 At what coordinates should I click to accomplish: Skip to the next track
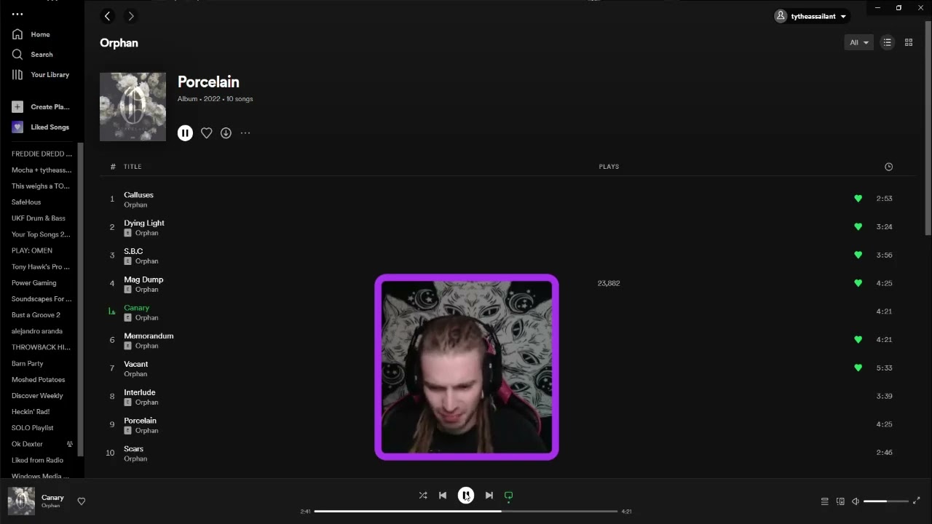coord(489,496)
